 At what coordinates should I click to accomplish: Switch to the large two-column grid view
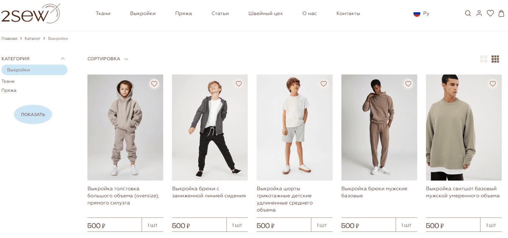click(484, 59)
